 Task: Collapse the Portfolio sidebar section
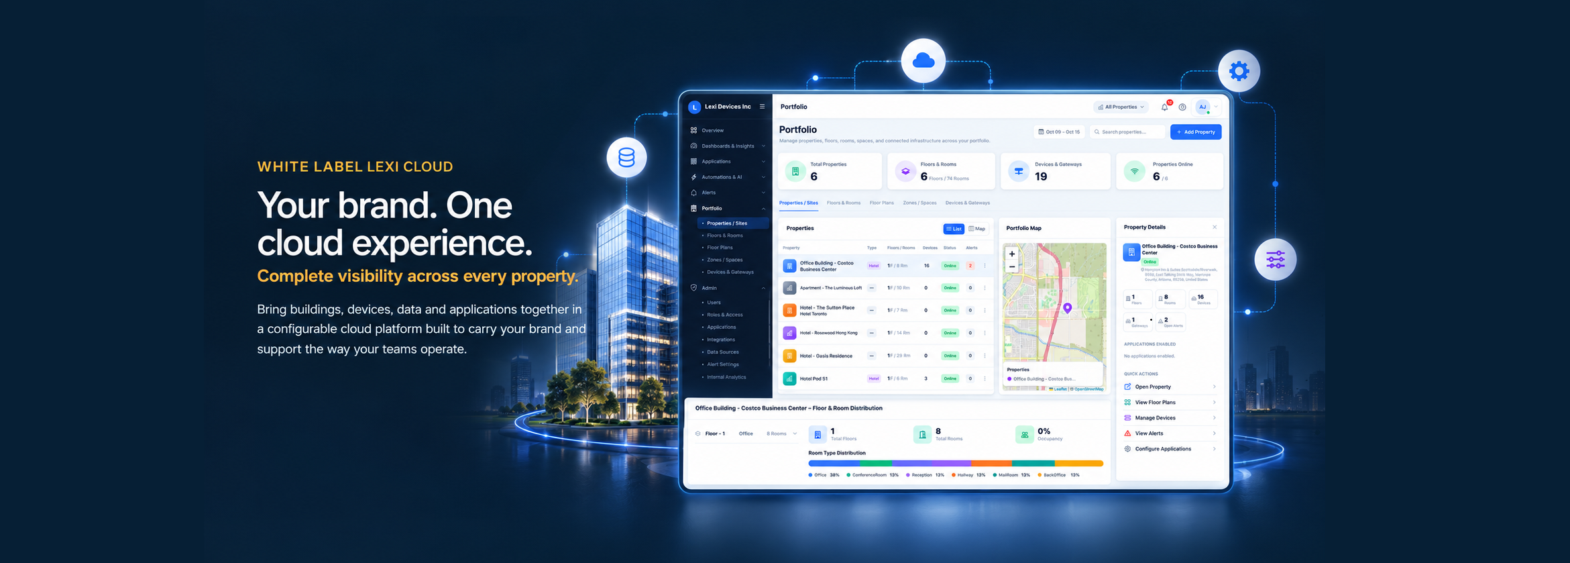pyautogui.click(x=728, y=208)
